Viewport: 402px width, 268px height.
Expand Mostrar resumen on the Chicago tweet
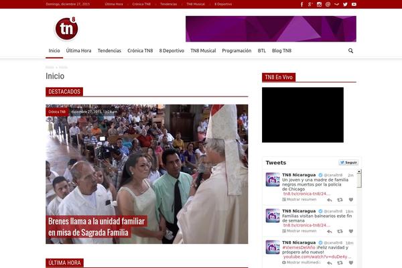(299, 200)
